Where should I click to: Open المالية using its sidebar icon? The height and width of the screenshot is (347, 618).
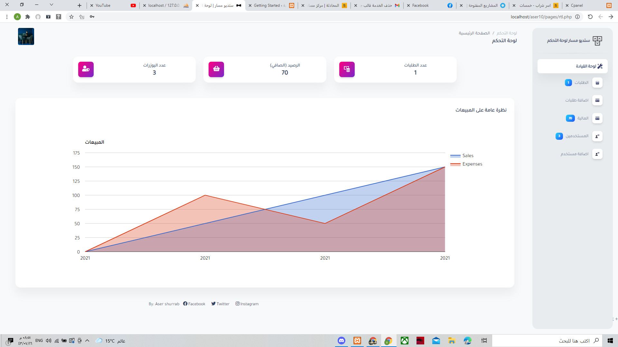(597, 118)
